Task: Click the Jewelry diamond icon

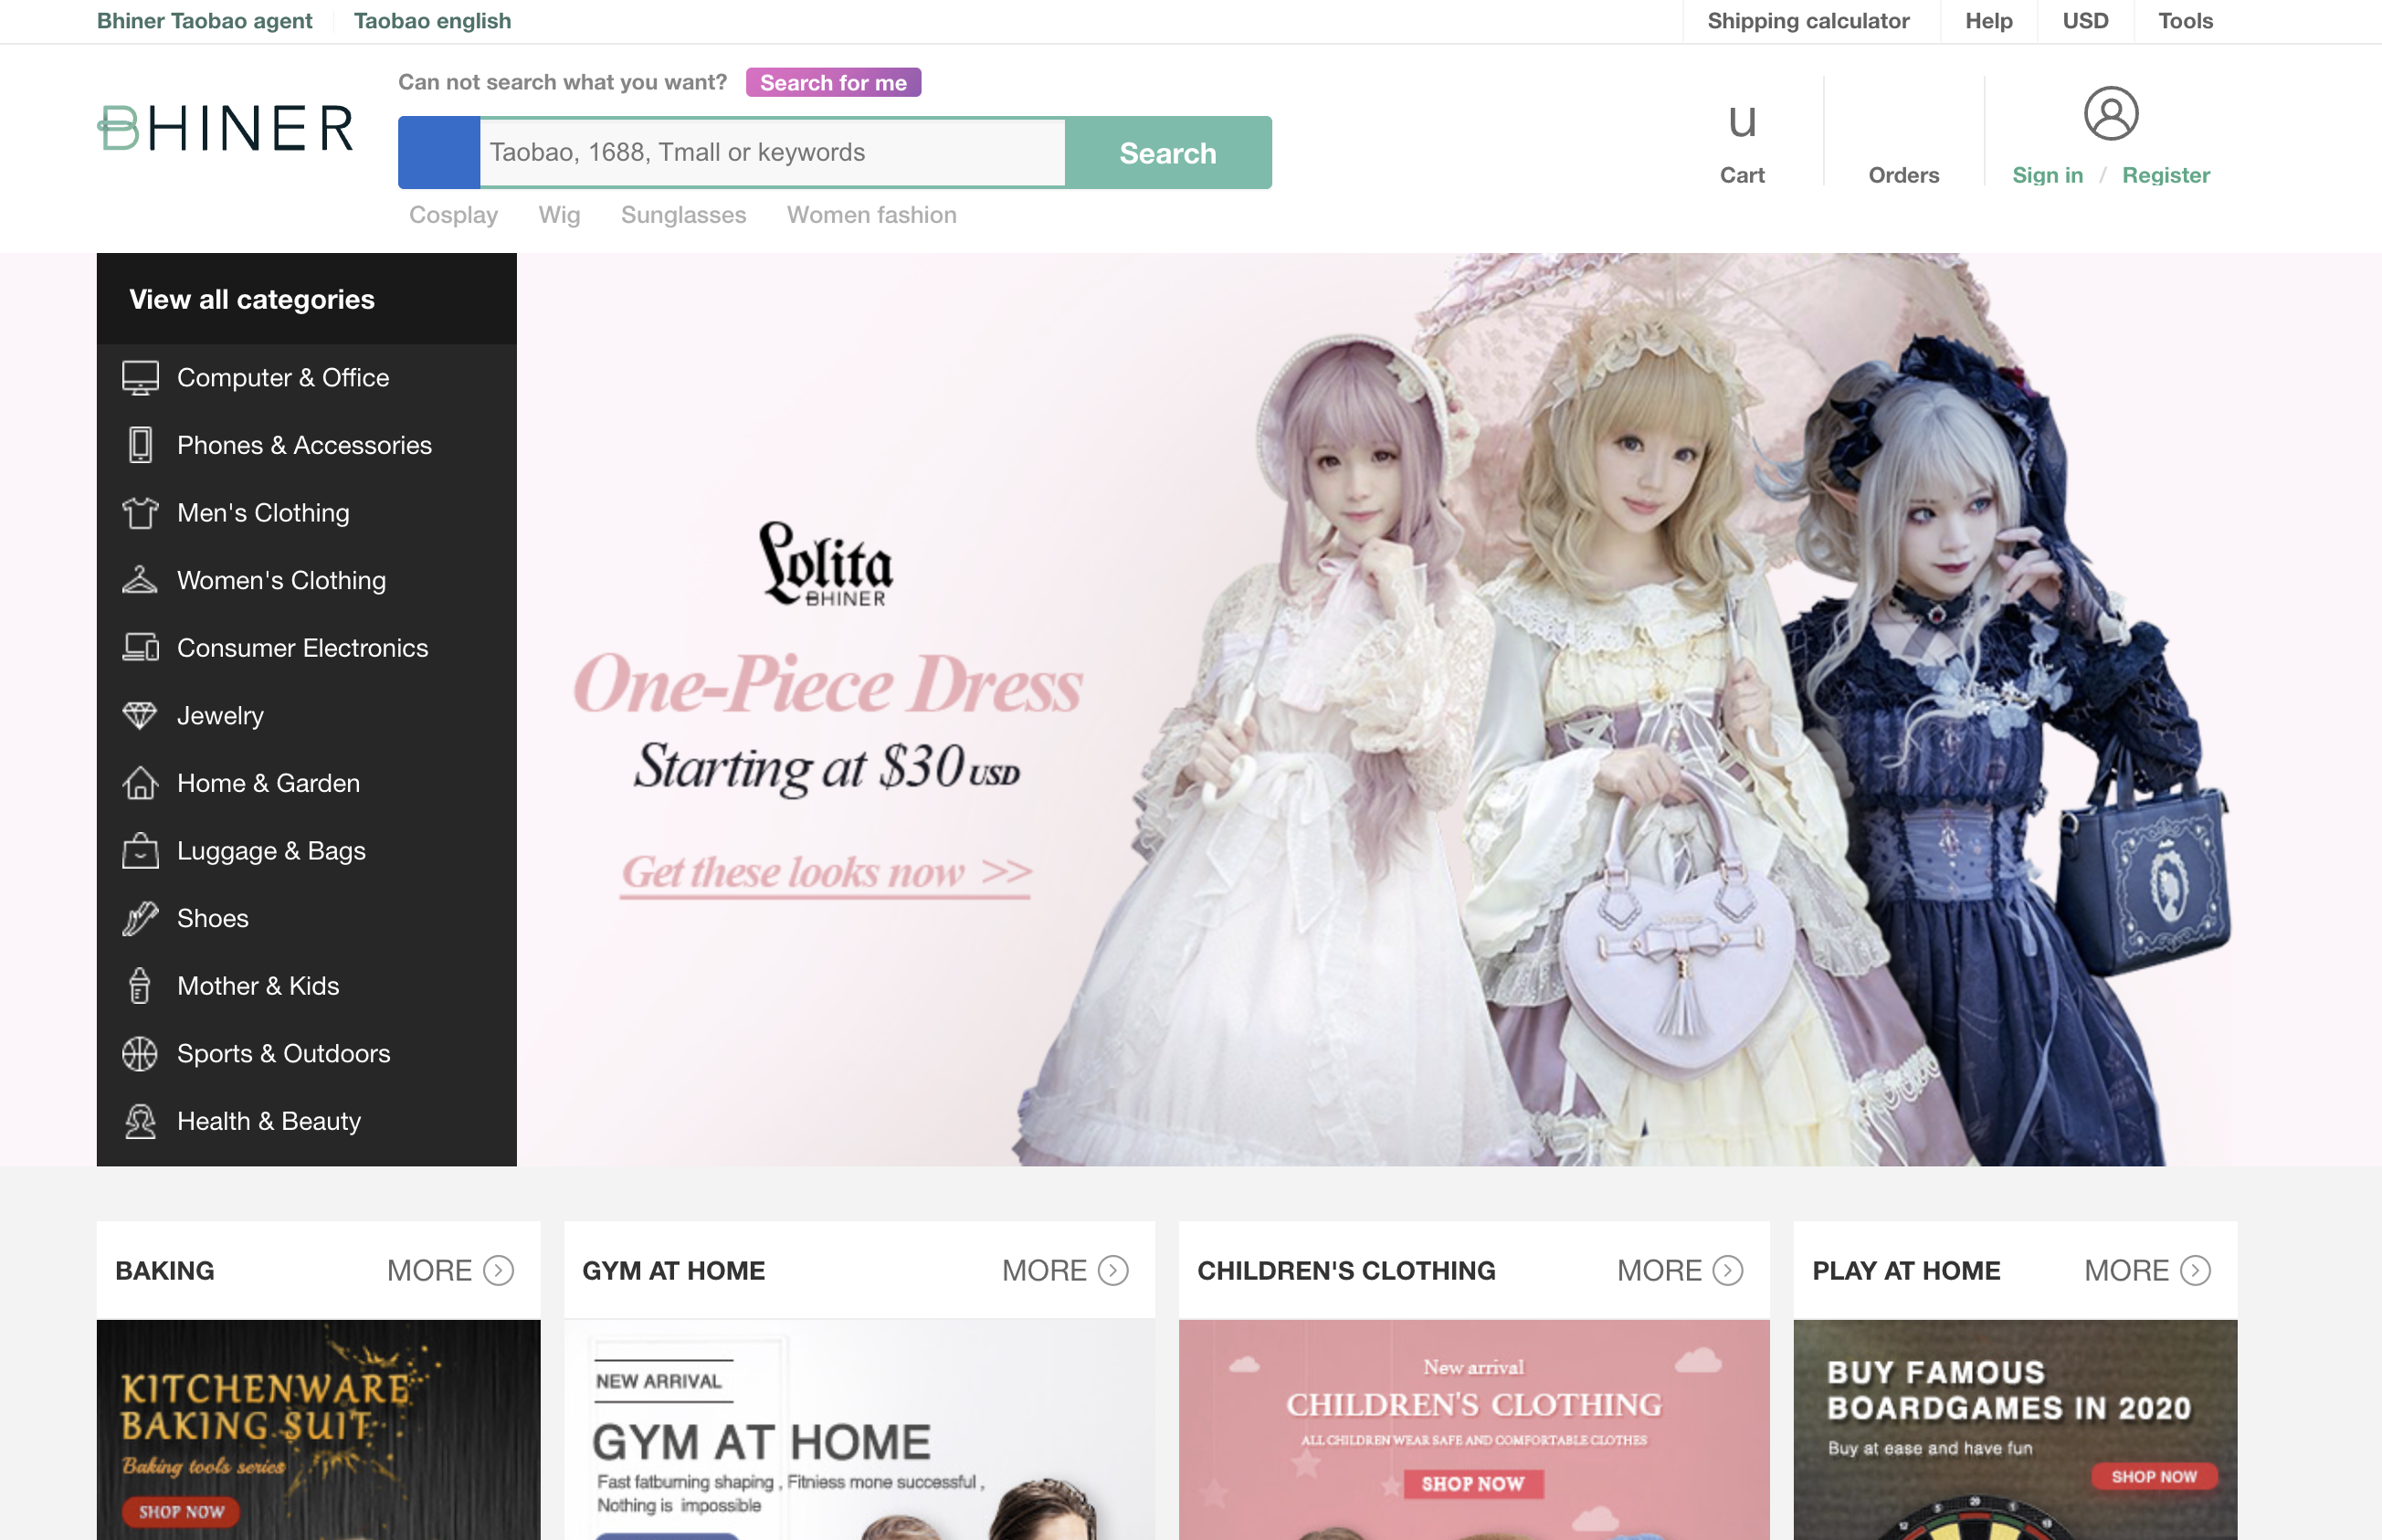Action: point(140,715)
